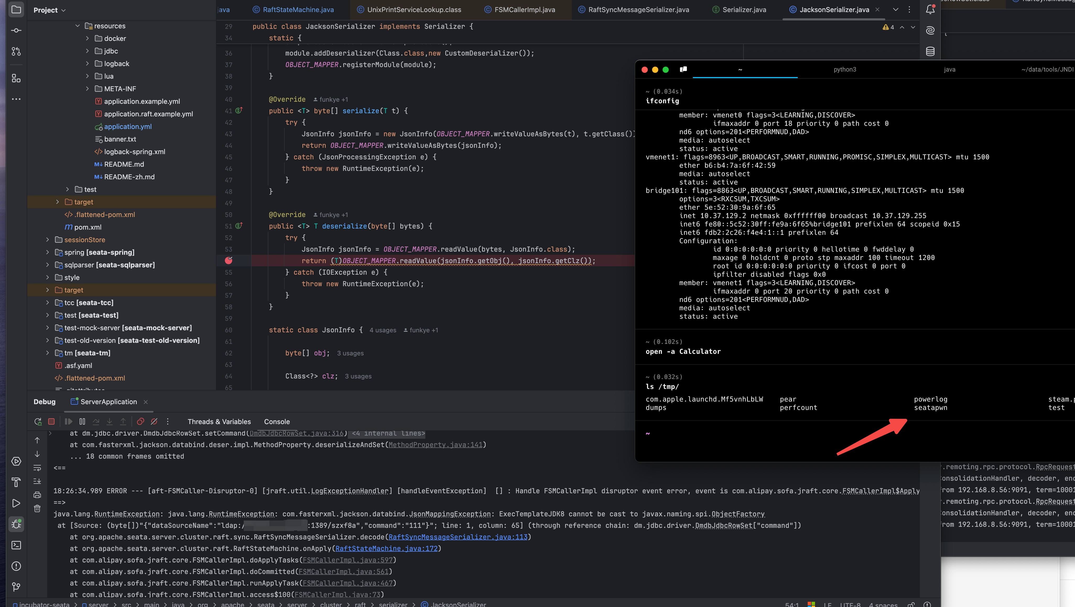Collapse the resources folder
This screenshot has height=607, width=1075.
tap(77, 26)
